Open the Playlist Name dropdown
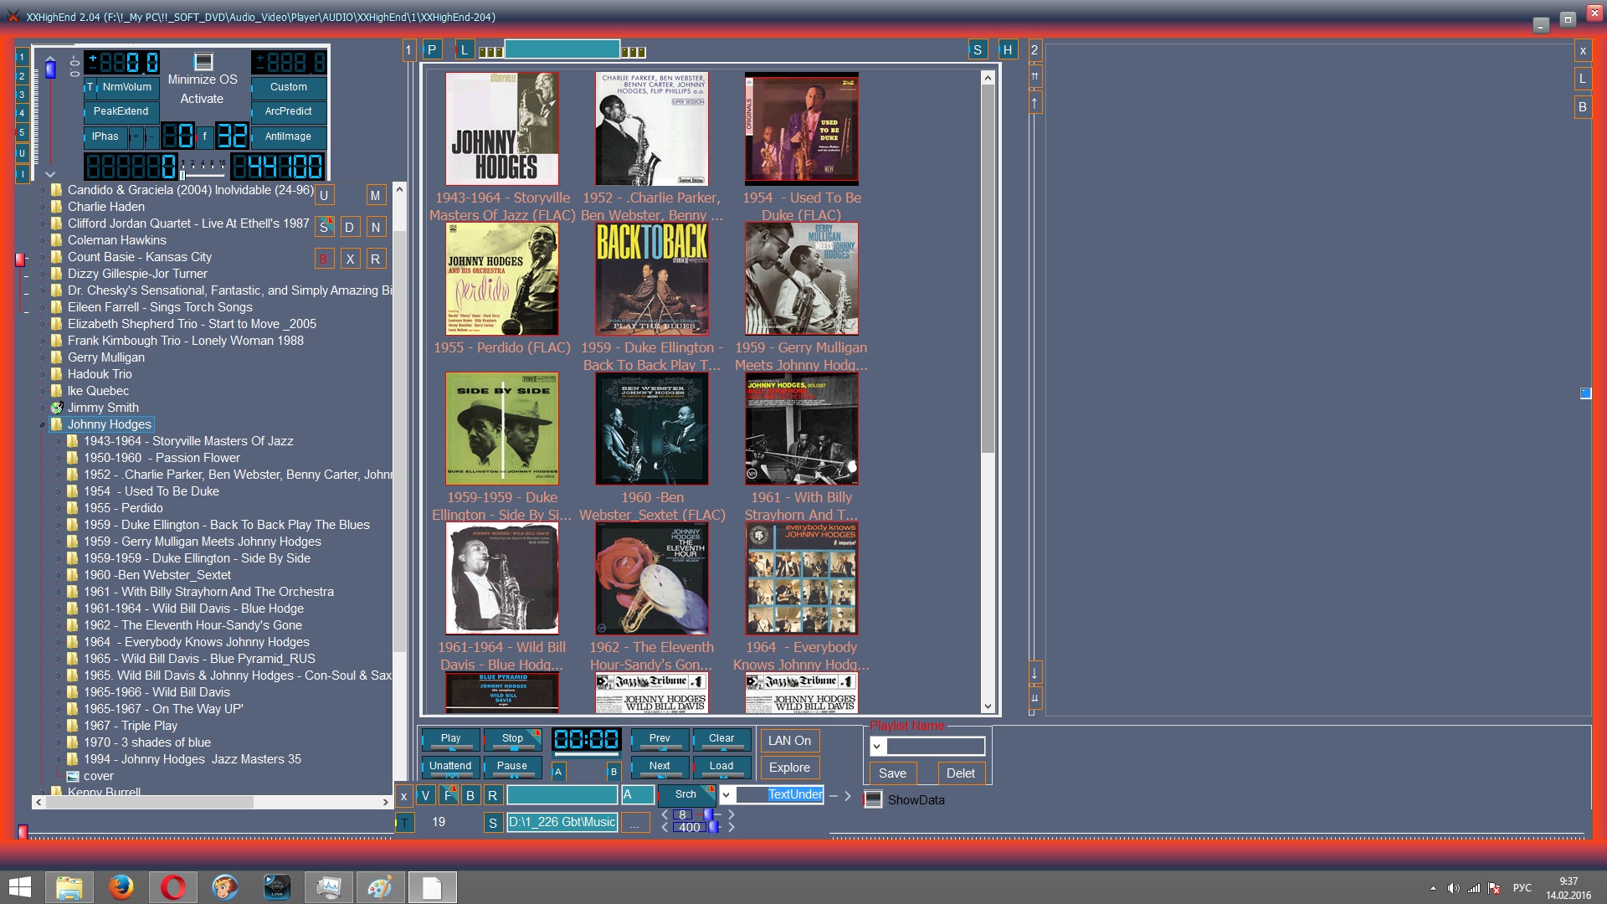 877,746
